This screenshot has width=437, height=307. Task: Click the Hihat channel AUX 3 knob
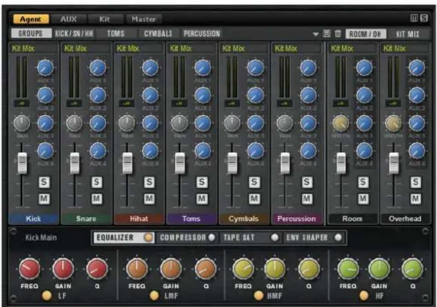pyautogui.click(x=150, y=123)
